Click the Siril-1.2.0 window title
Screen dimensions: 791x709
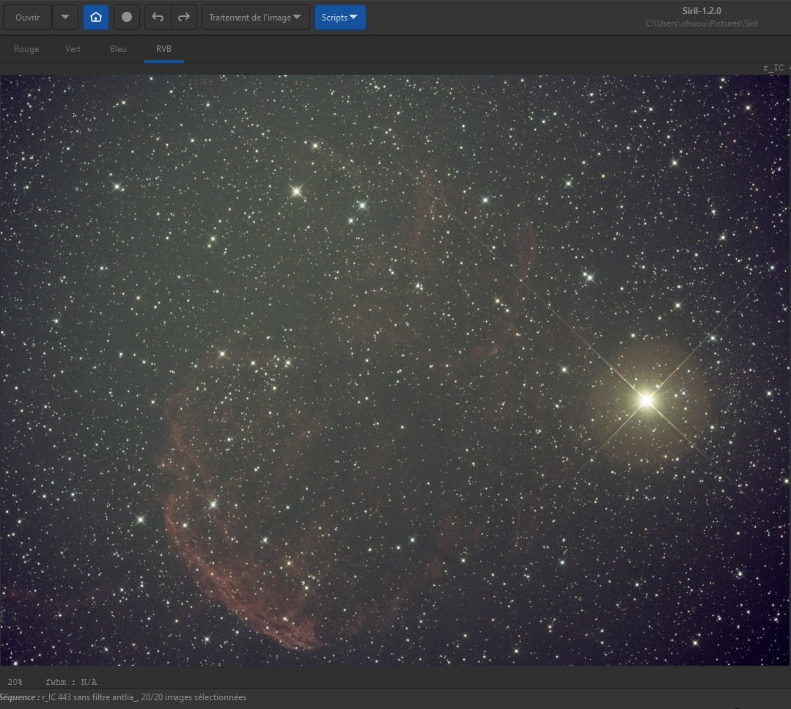pyautogui.click(x=702, y=10)
